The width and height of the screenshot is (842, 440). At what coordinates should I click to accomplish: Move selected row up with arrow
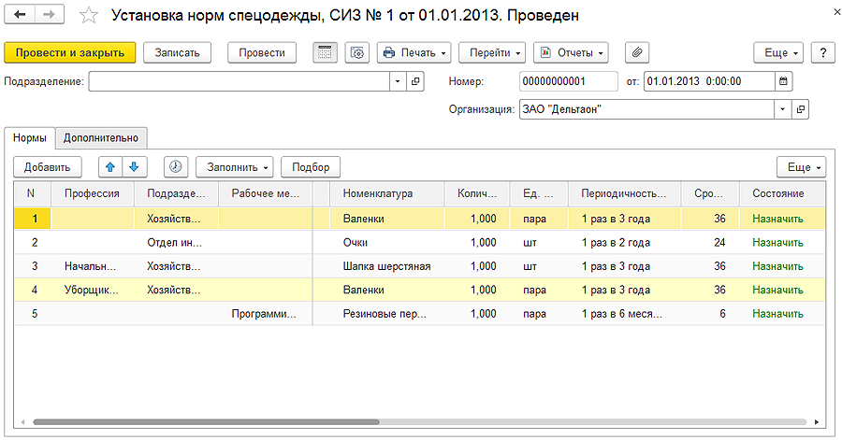point(110,167)
